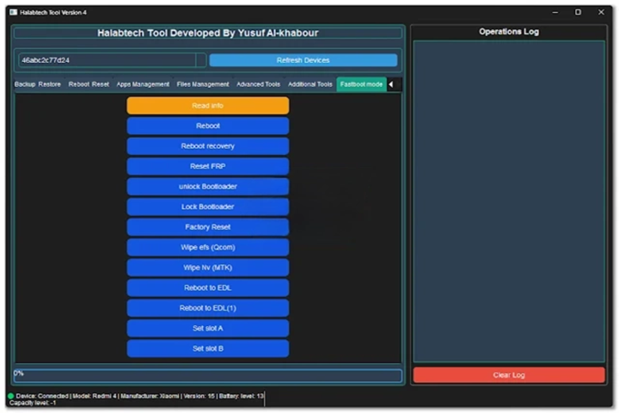Screen dimensions: 619x413
Task: Click the green device connected status indicator
Action: (x=11, y=396)
